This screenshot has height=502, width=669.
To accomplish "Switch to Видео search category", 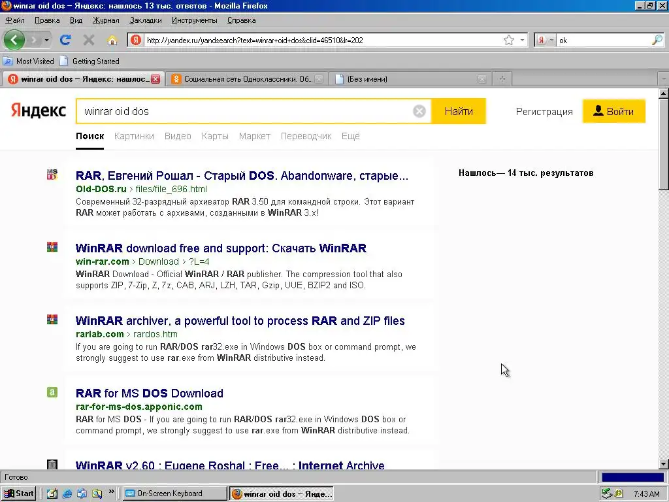I will [x=178, y=136].
